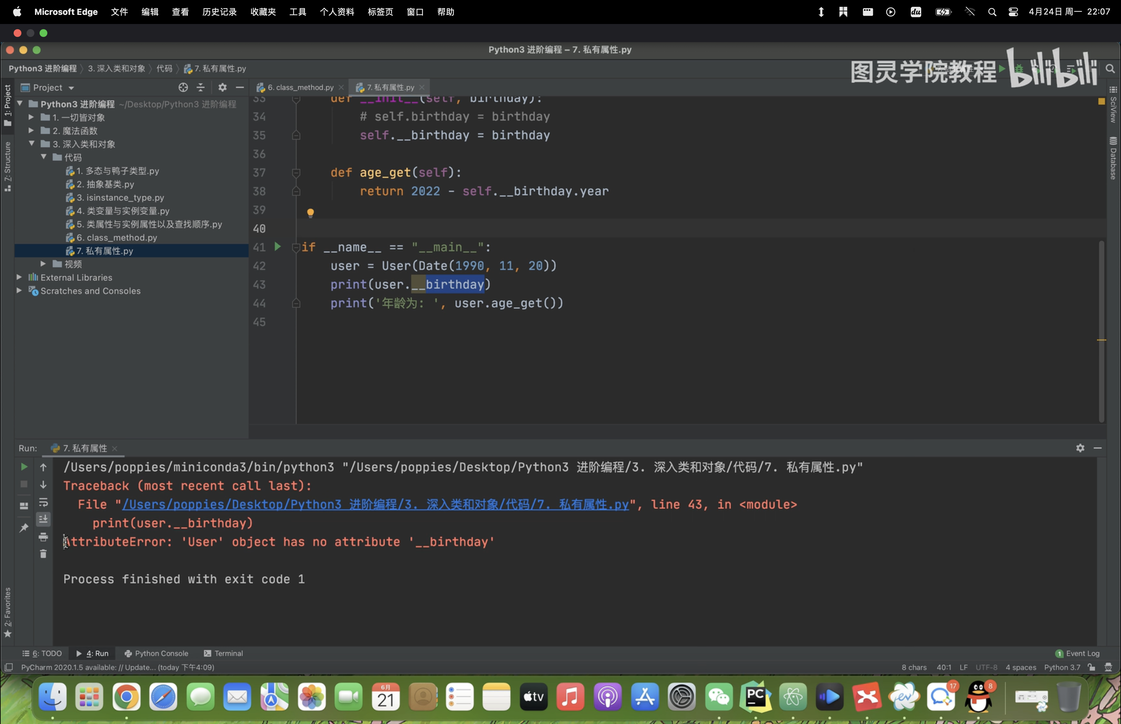
Task: Open 标签页 menu in menu bar
Action: pos(380,12)
